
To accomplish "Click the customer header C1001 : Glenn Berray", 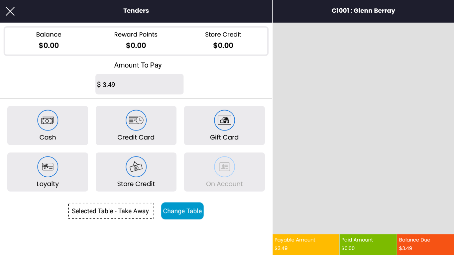I will pos(363,11).
